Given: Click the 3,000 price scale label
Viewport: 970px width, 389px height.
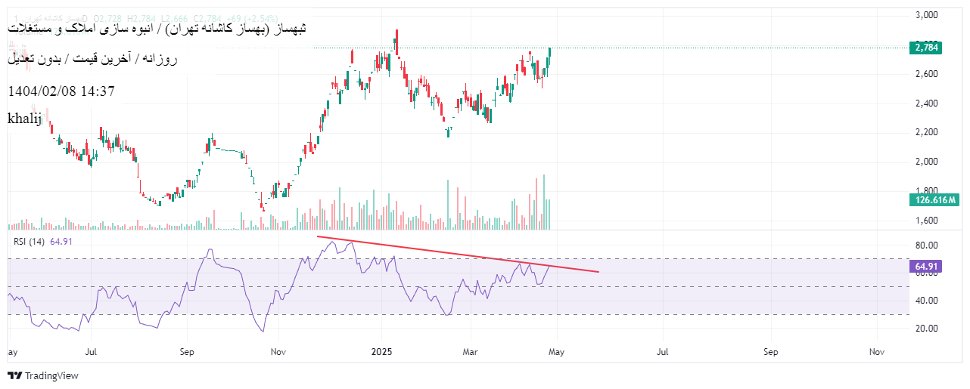Looking at the screenshot, I should coord(926,15).
